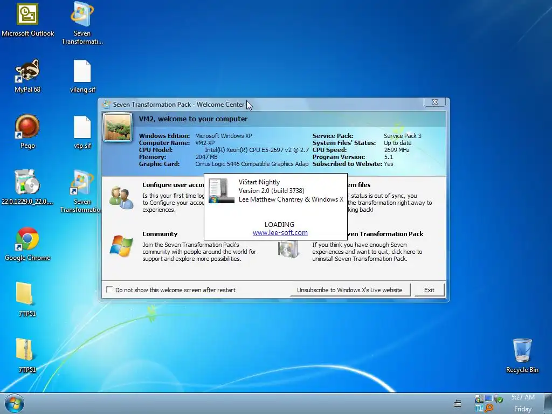Click the user account picture thumbnail
552x414 pixels.
pos(118,127)
